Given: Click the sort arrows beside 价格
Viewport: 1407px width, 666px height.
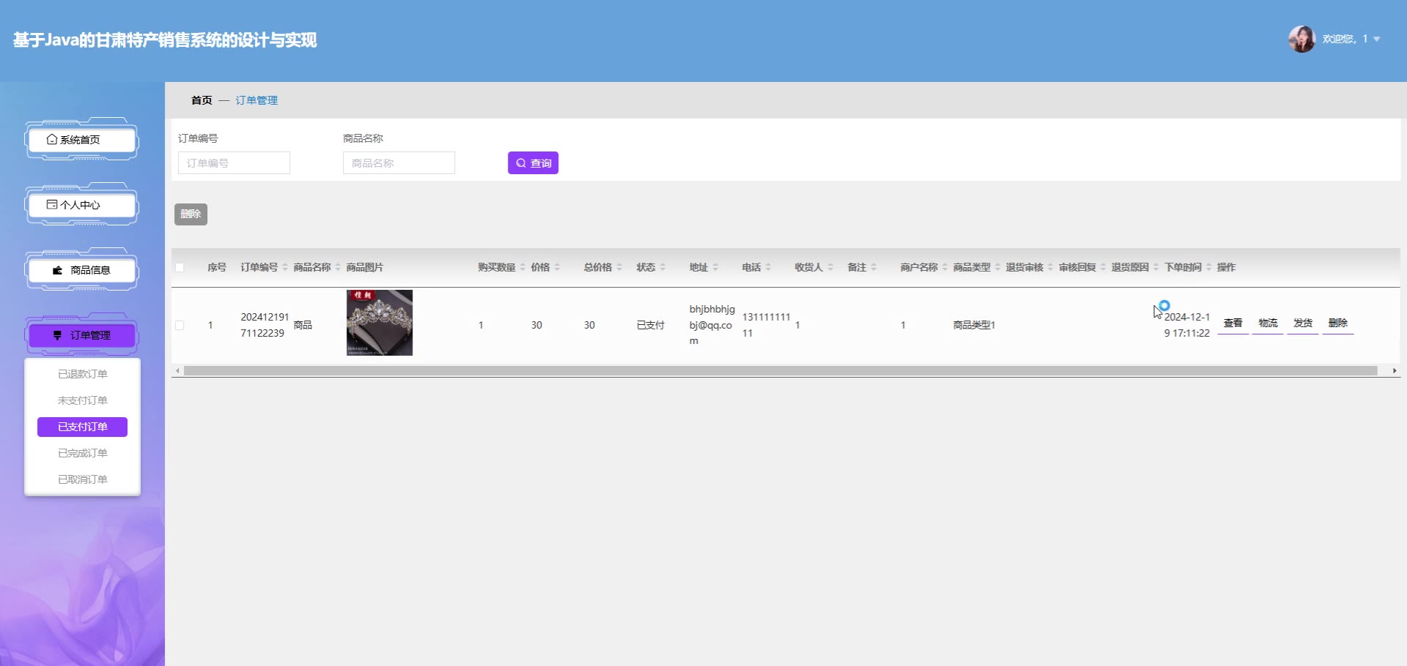Looking at the screenshot, I should coord(557,267).
